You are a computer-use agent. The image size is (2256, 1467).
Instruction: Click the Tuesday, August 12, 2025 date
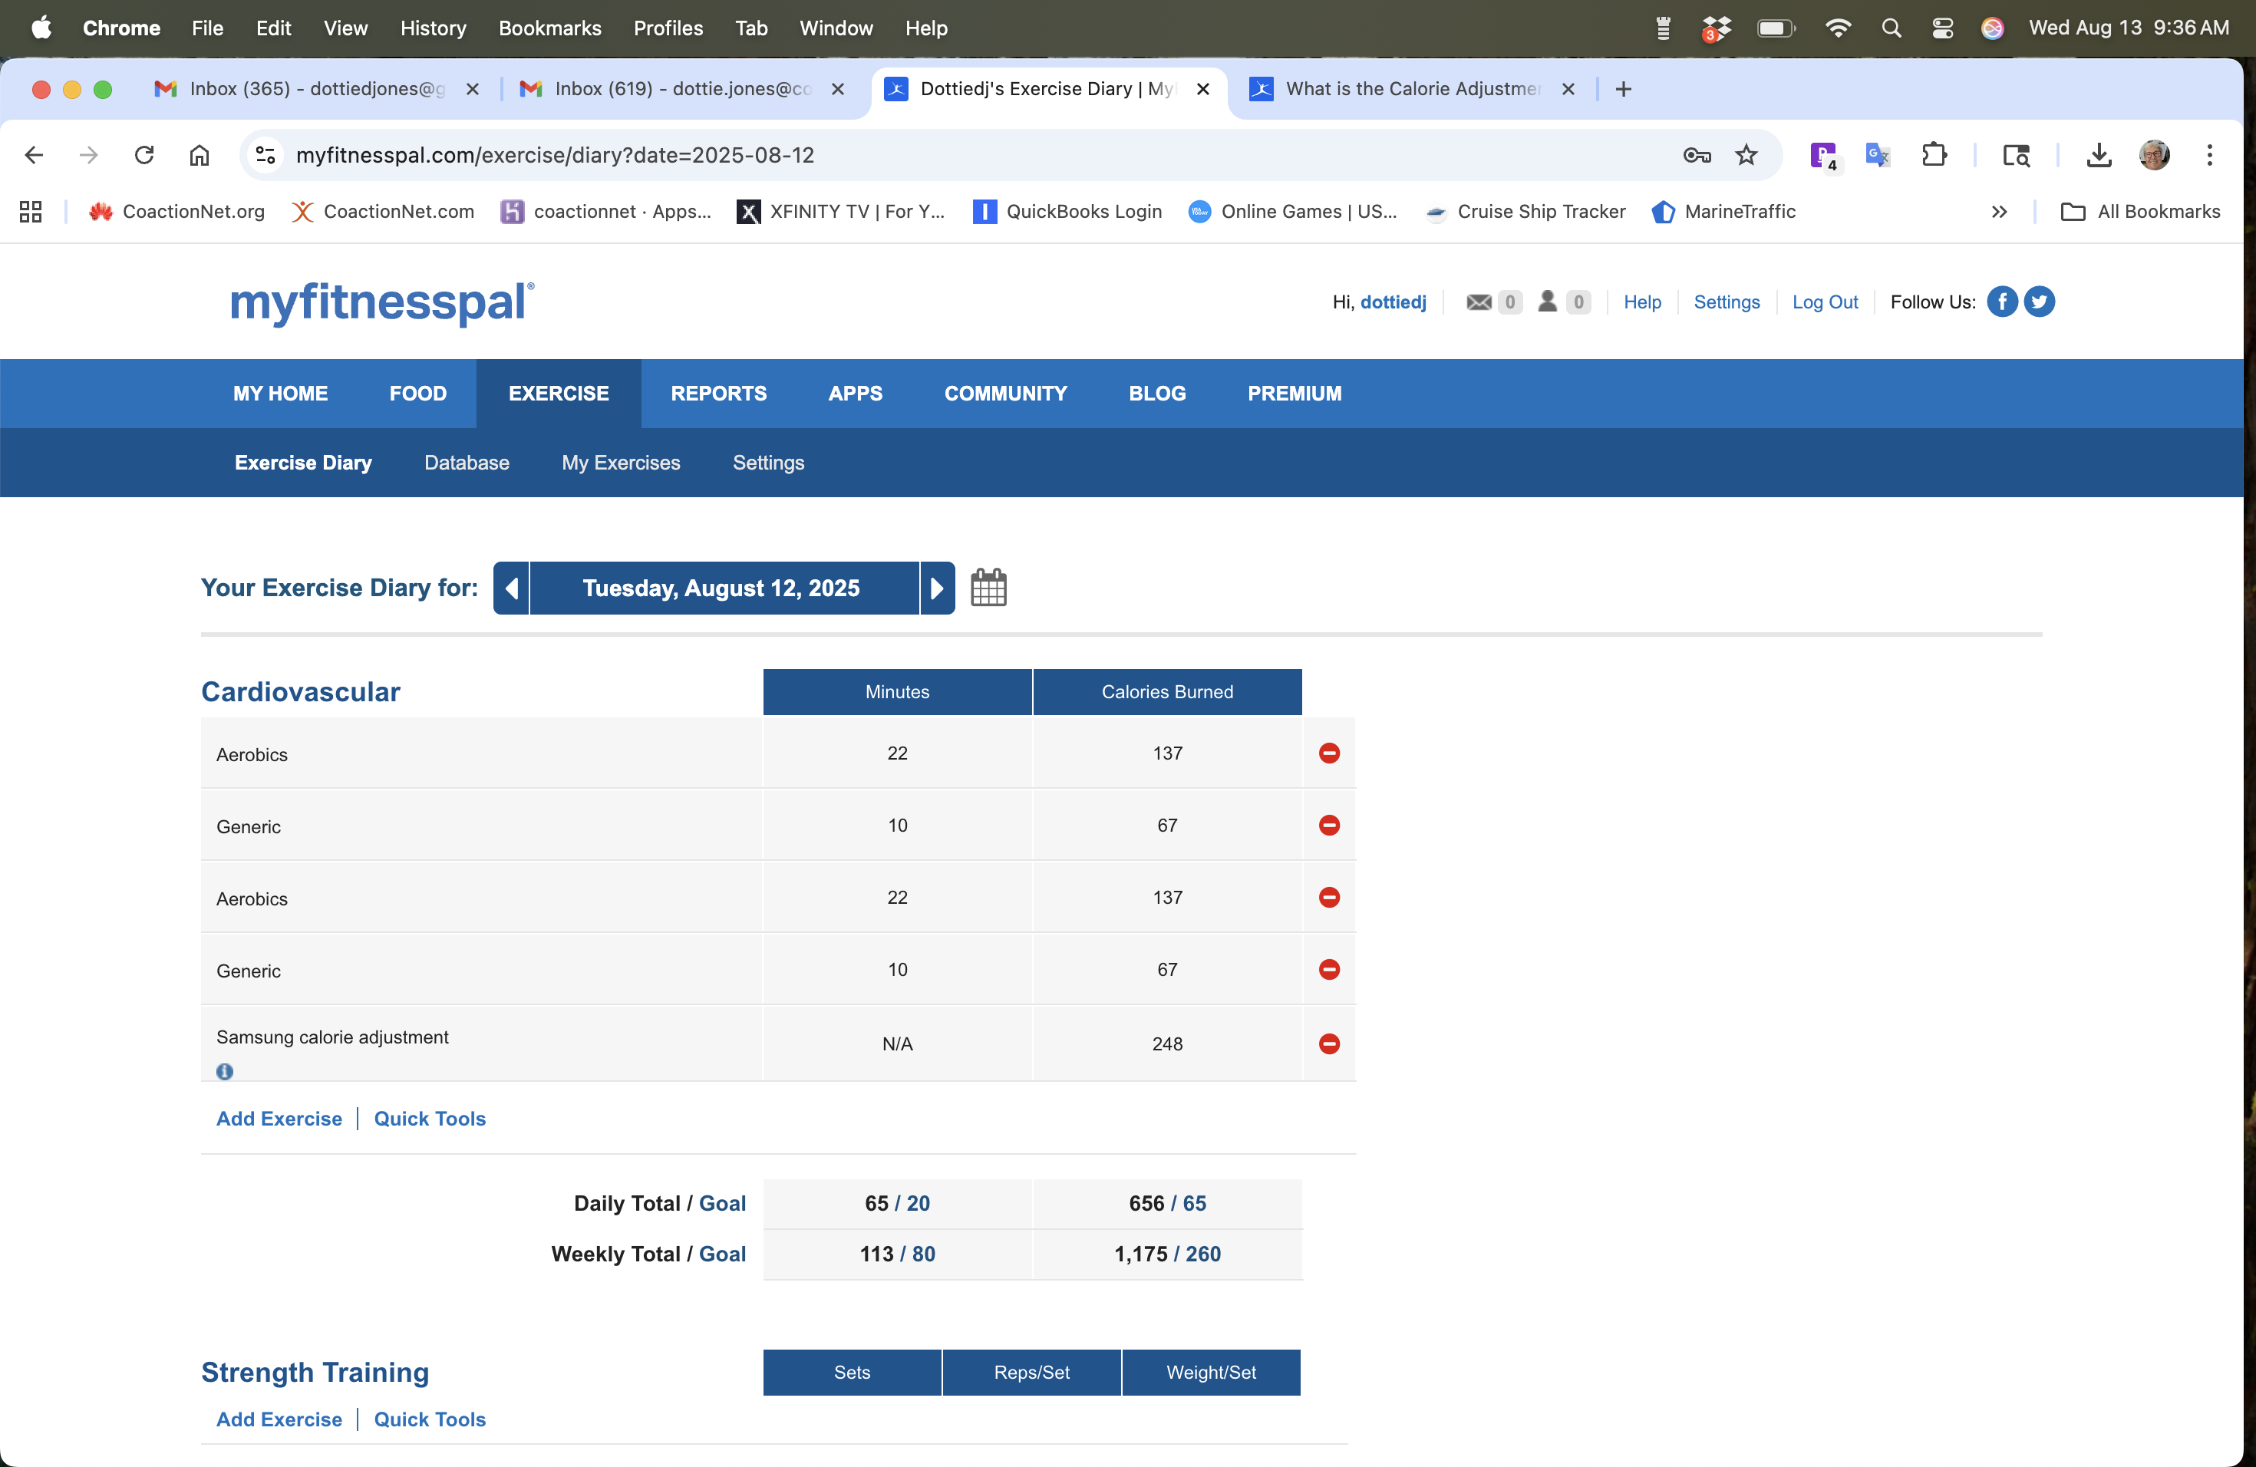721,588
